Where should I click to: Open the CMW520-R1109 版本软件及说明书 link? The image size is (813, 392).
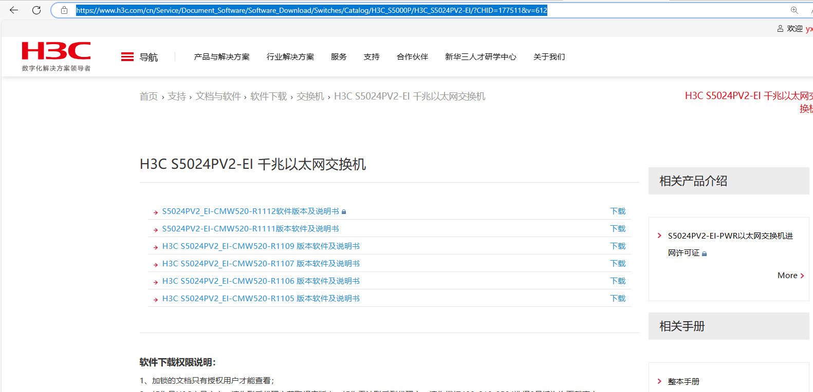point(261,246)
